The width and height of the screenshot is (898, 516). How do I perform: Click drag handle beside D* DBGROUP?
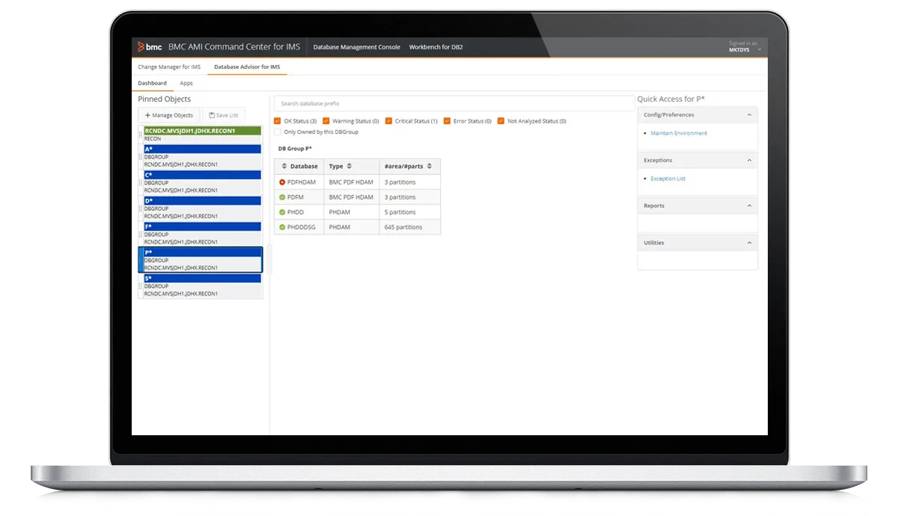click(141, 208)
